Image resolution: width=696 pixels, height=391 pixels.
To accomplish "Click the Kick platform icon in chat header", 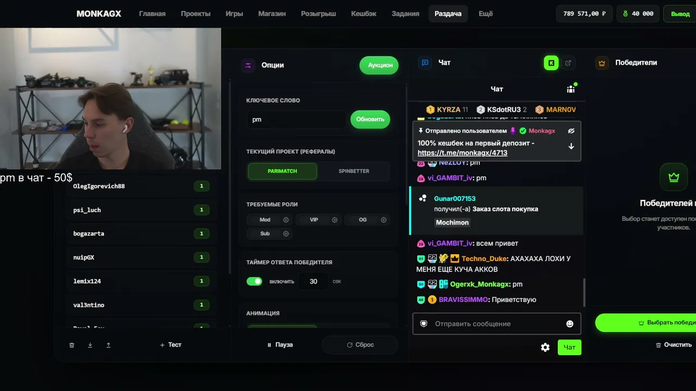I will pyautogui.click(x=551, y=63).
